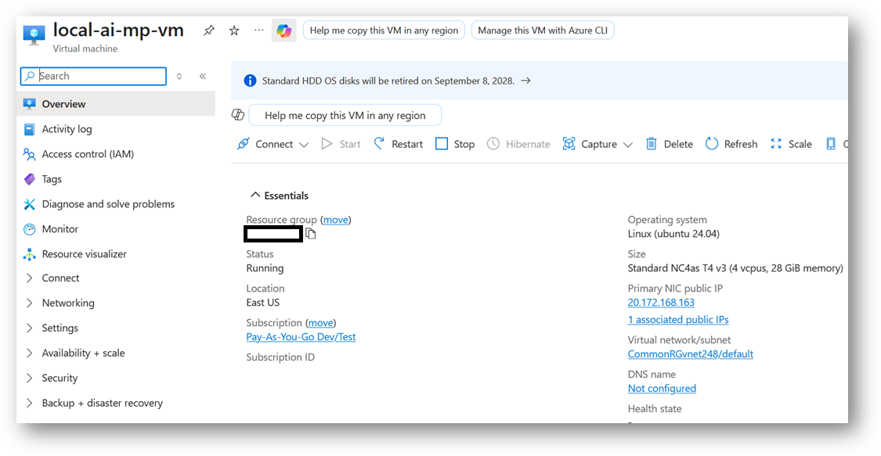Open Access control (IAM)
Screen dimensions: 881x456
tap(88, 153)
